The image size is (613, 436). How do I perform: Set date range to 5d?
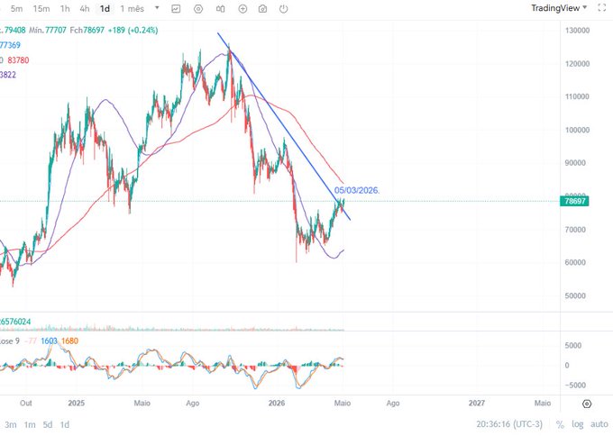click(x=48, y=424)
